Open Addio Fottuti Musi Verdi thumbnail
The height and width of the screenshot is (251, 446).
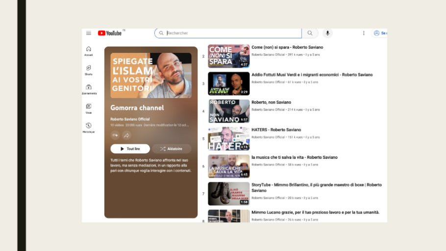tap(229, 83)
